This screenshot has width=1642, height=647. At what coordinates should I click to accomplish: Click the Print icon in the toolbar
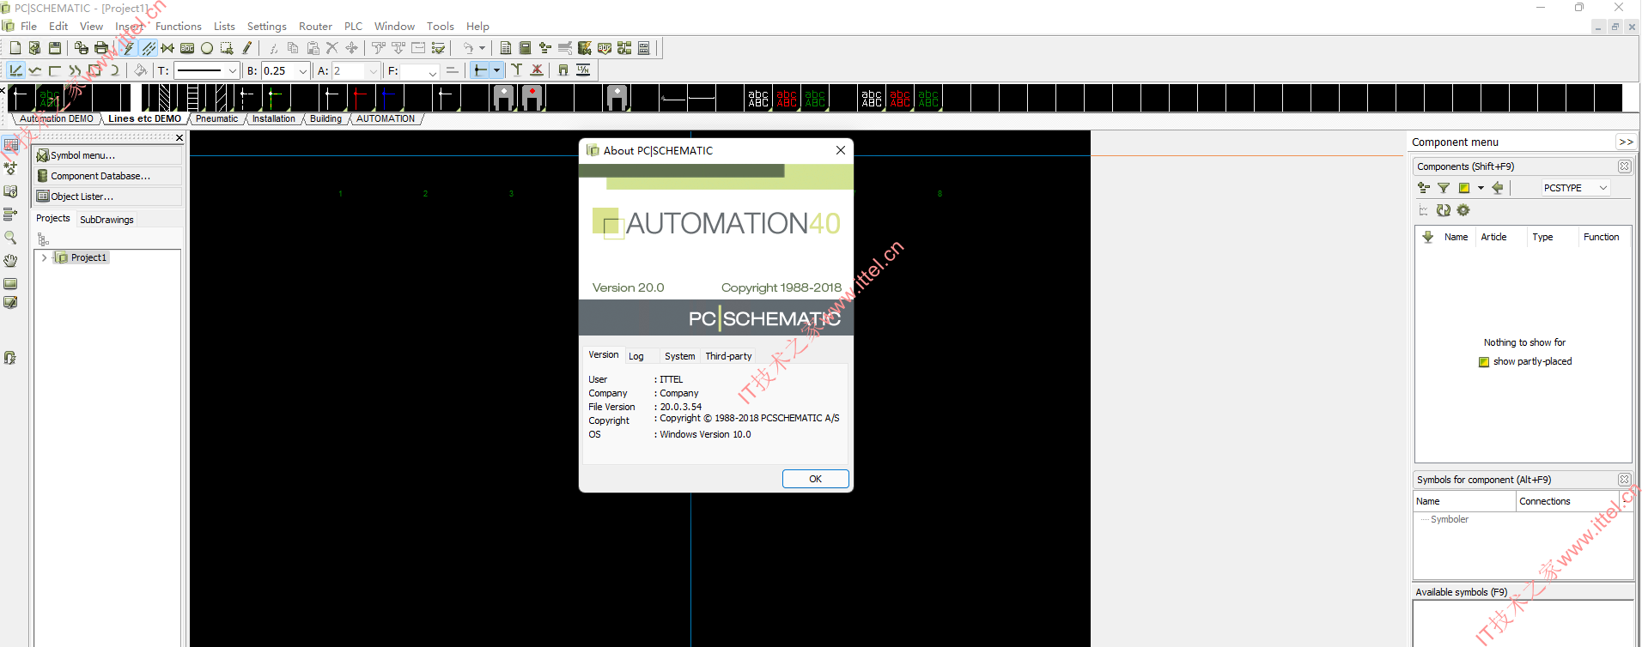coord(101,48)
